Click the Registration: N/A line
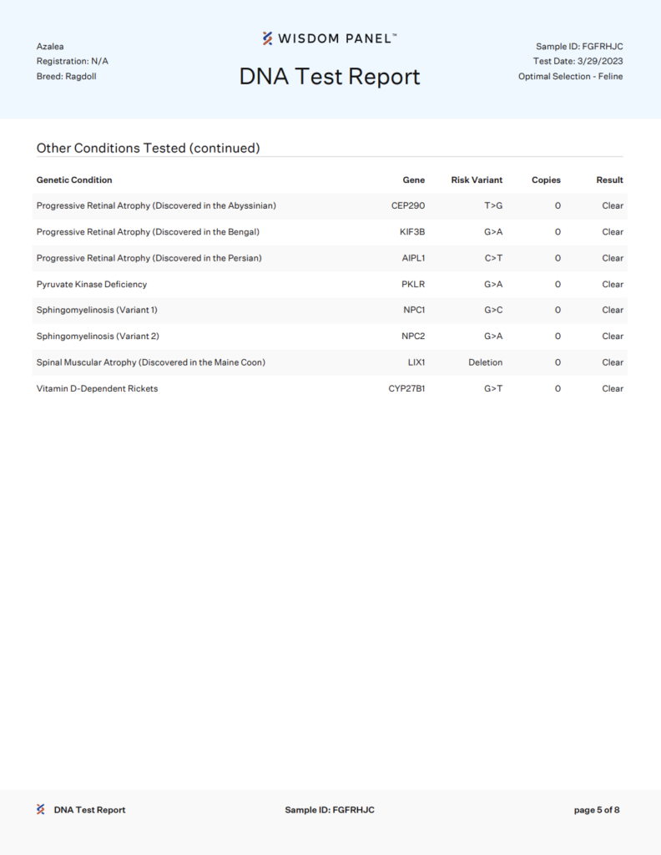Screen dimensions: 661x855 73,61
